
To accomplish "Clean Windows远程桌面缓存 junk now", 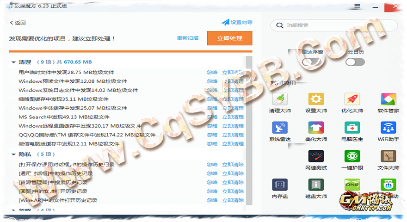I will point(233,126).
